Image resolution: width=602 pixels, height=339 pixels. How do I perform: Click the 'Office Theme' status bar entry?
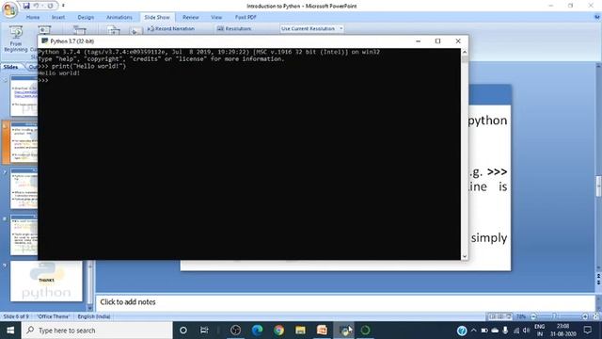pyautogui.click(x=53, y=316)
